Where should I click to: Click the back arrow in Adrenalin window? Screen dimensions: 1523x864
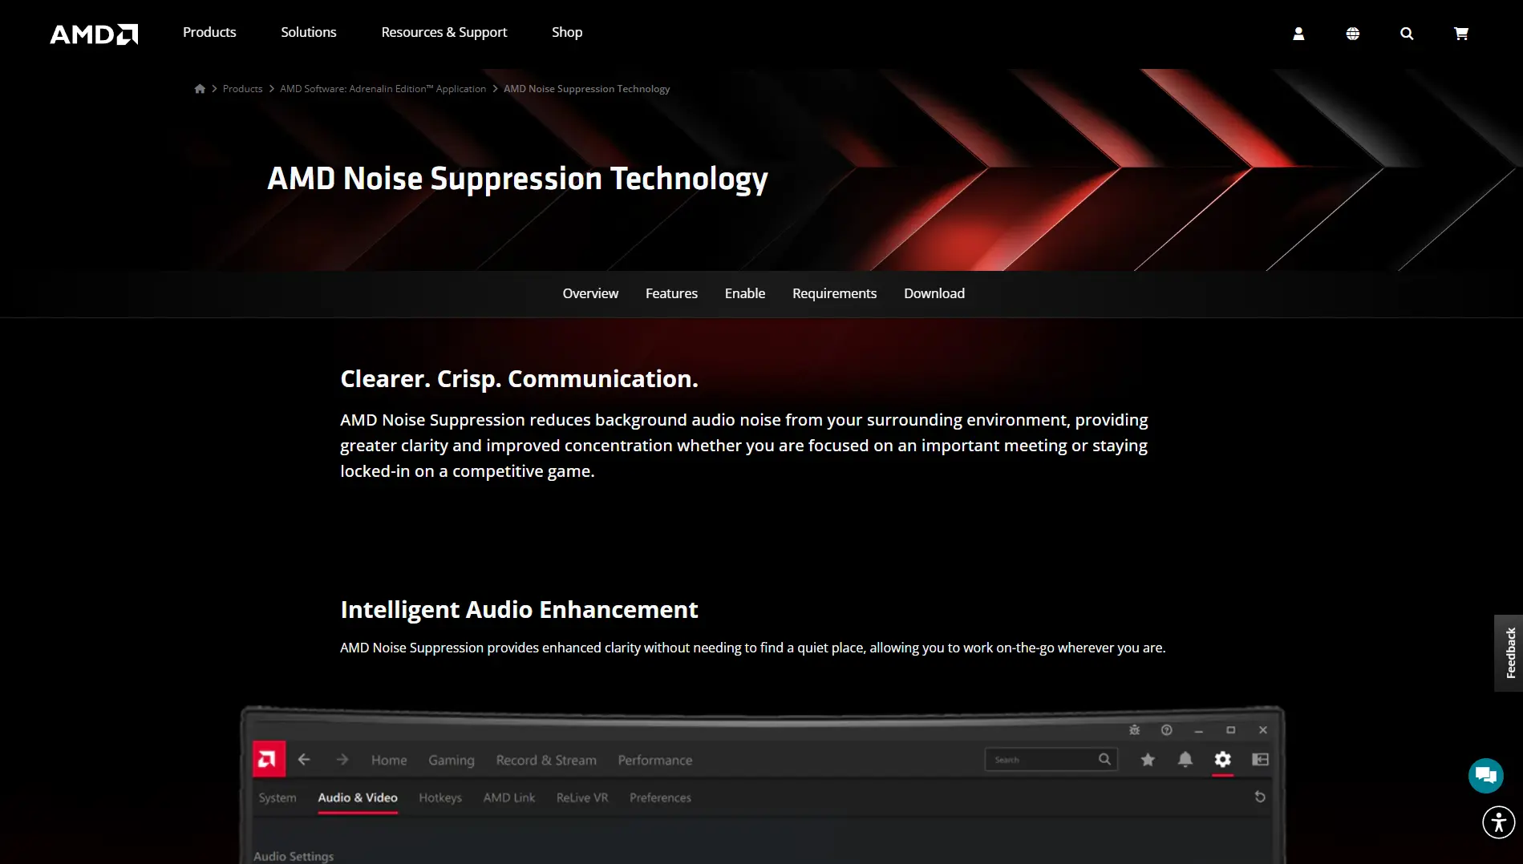click(304, 759)
